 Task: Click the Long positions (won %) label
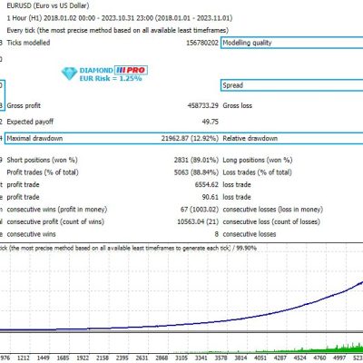pos(258,160)
